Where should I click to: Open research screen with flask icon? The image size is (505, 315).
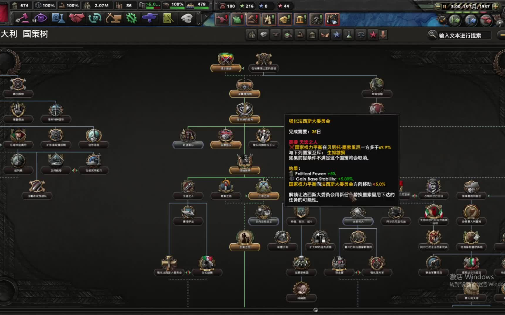58,18
